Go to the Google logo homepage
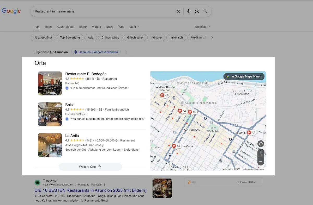Screen dimensions: 313x205 11,11
